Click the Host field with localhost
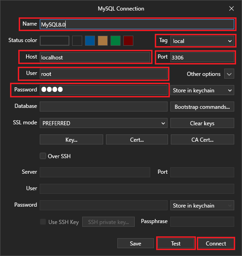 point(95,57)
